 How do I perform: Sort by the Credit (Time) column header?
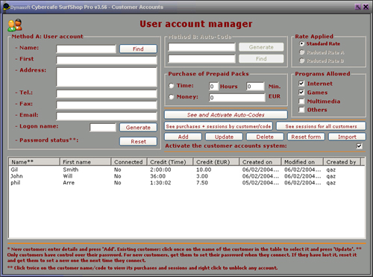(x=170, y=162)
